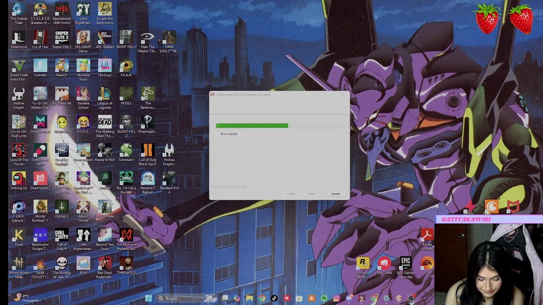Viewport: 543px width, 305px height.
Task: Select the F.E.A.R. eye icon
Action: click(x=126, y=69)
